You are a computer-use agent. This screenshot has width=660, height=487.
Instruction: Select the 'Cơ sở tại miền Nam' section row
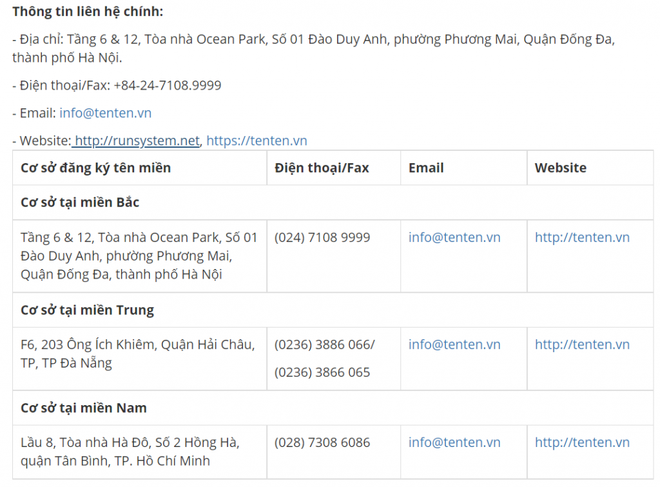[x=84, y=408]
